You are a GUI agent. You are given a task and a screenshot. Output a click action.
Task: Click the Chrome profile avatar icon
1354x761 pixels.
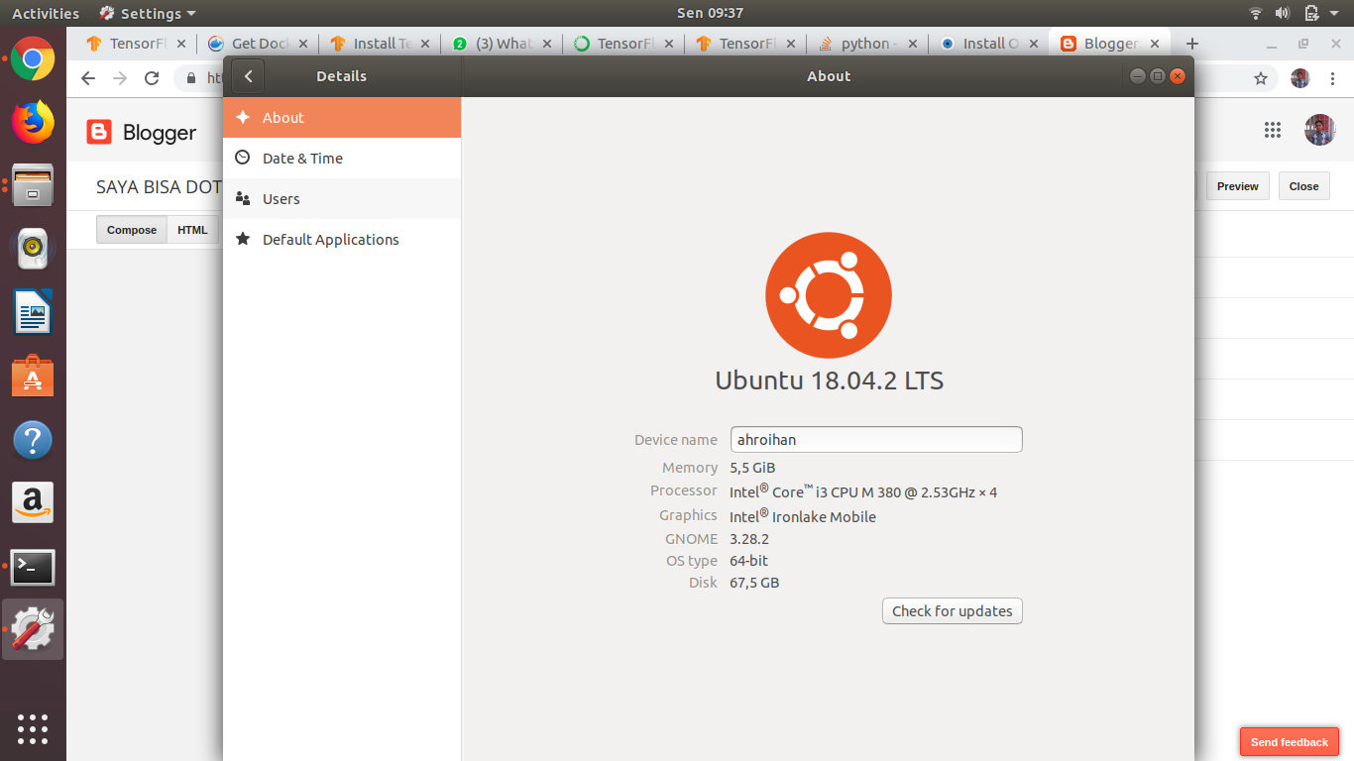[1299, 77]
